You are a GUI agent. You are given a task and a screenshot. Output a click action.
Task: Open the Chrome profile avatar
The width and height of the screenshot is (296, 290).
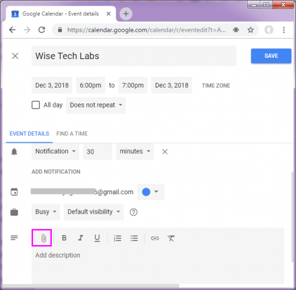coord(269,30)
